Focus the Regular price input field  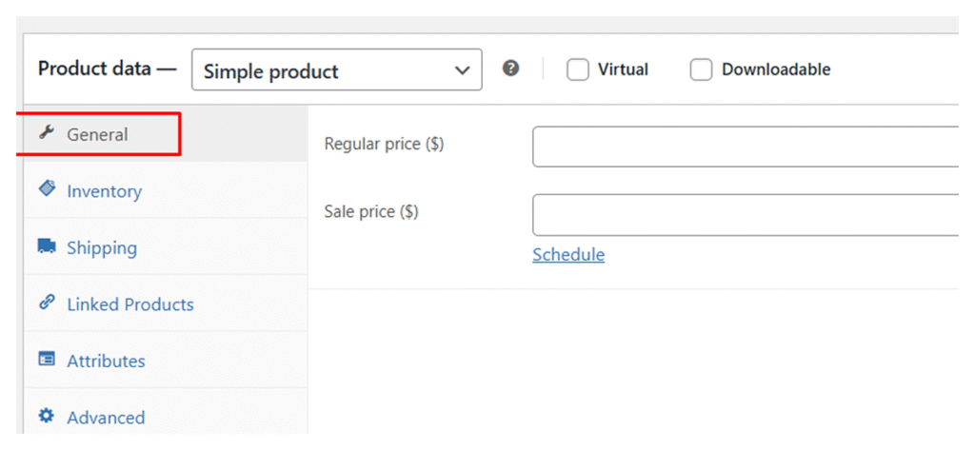click(745, 147)
